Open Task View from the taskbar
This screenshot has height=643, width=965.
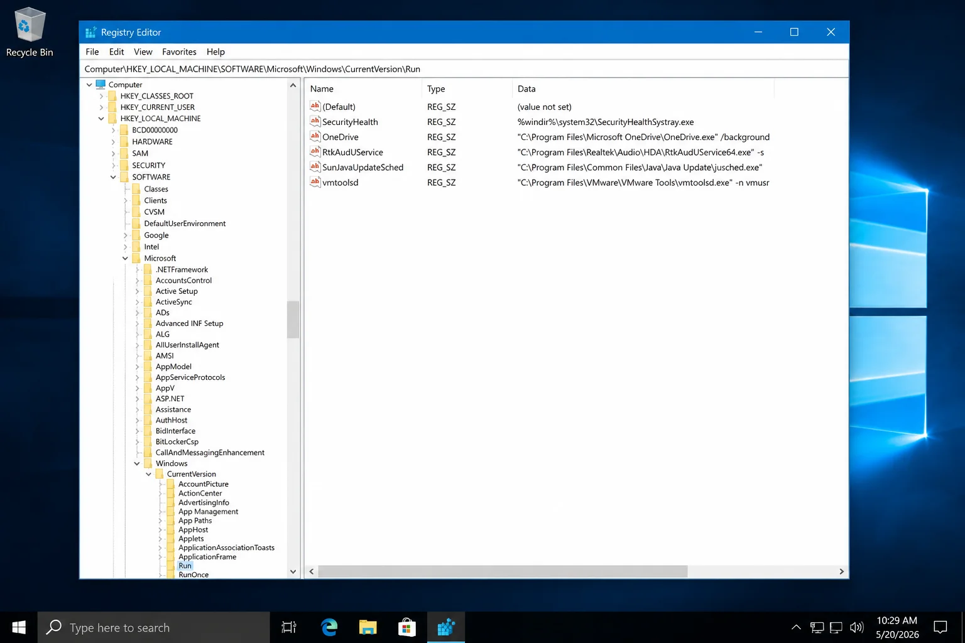(x=289, y=627)
